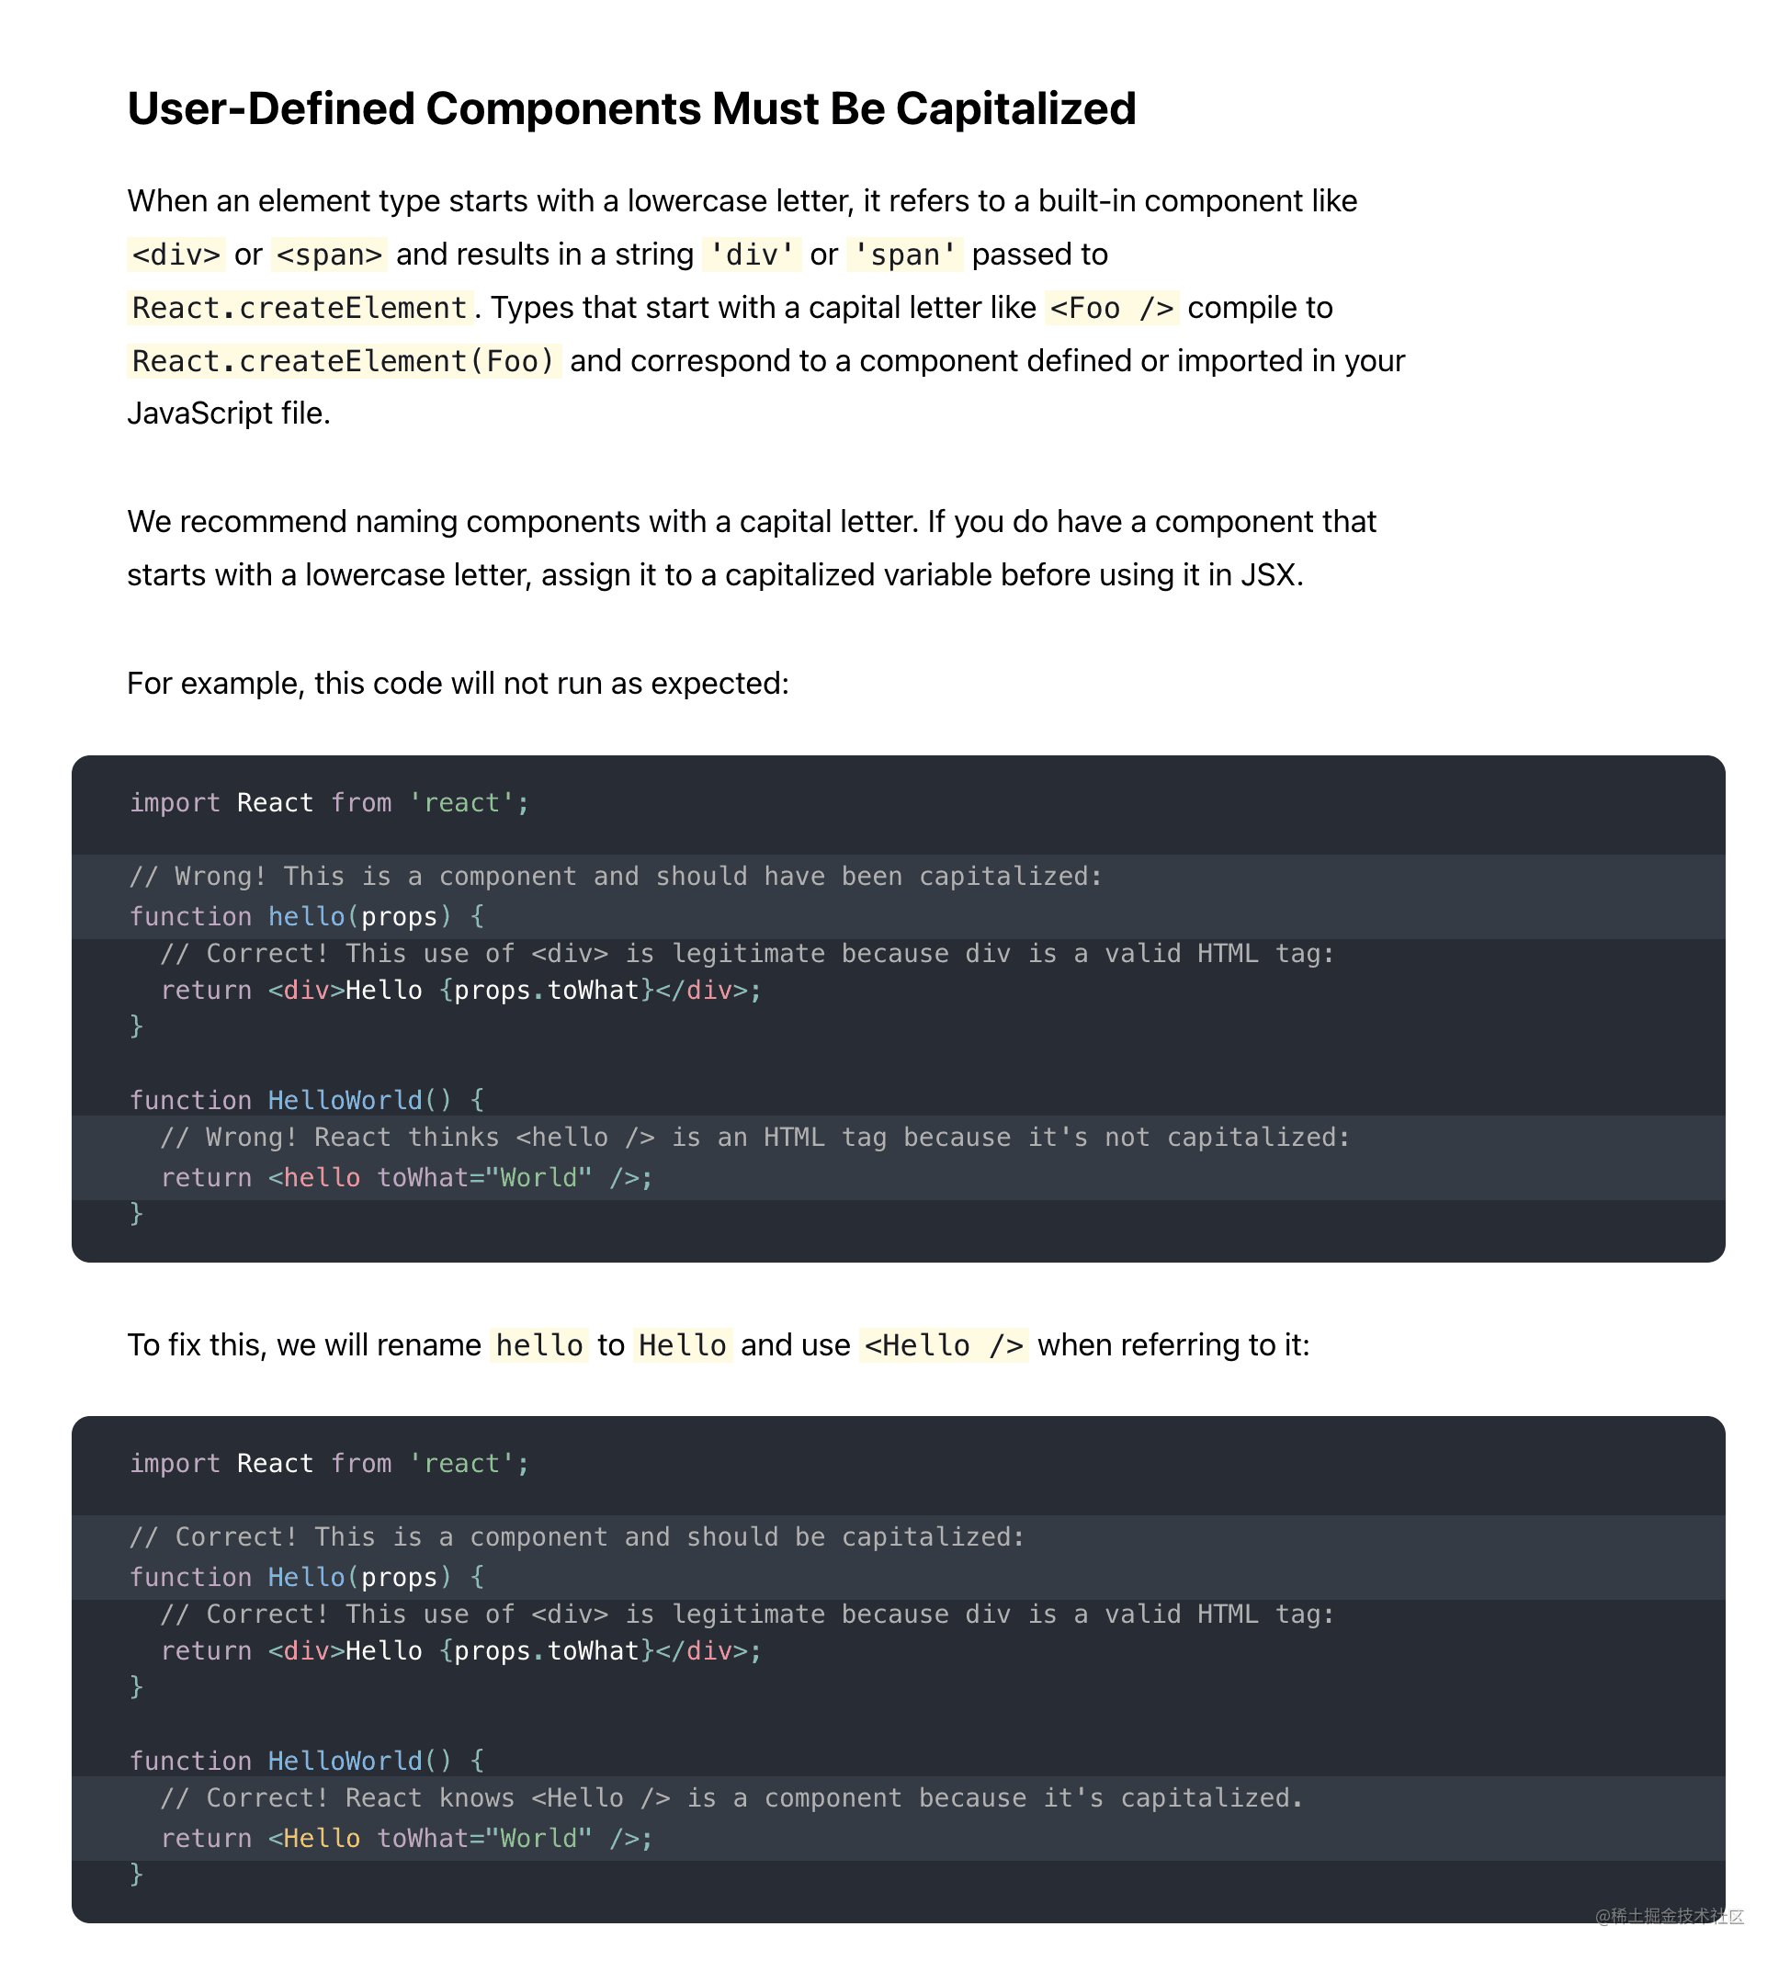Click the inline code hello in fix sentence
The image size is (1790, 1972).
[539, 1345]
